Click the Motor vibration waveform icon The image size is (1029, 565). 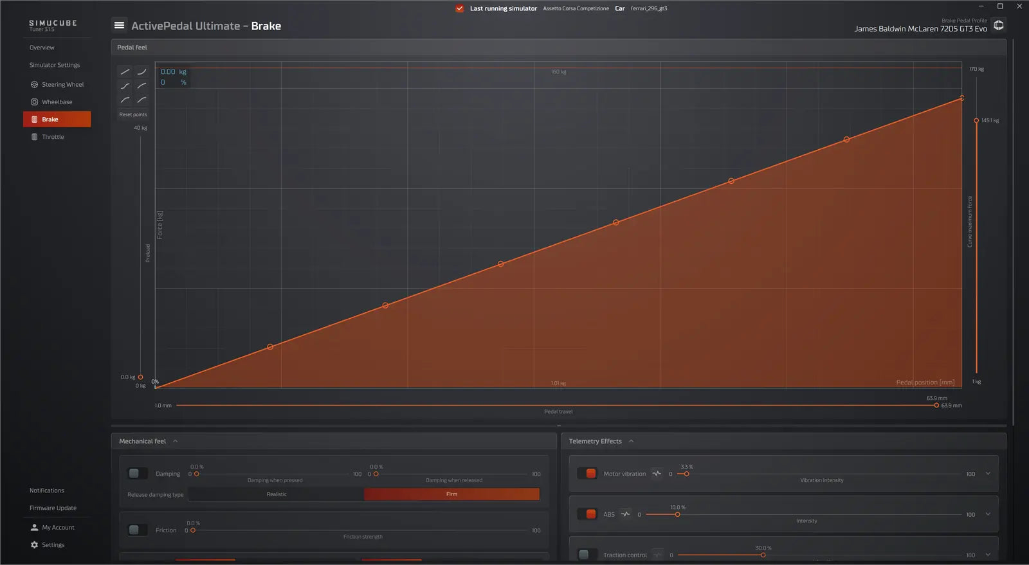coord(657,474)
